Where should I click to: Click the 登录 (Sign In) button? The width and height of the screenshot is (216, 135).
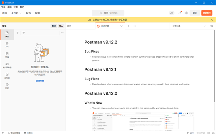click(195, 13)
